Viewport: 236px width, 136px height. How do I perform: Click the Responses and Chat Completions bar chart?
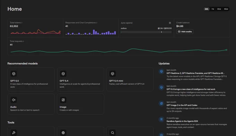pos(91,32)
